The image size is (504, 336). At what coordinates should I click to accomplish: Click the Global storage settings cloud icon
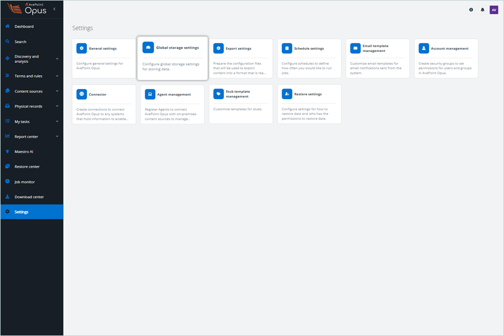pyautogui.click(x=148, y=47)
